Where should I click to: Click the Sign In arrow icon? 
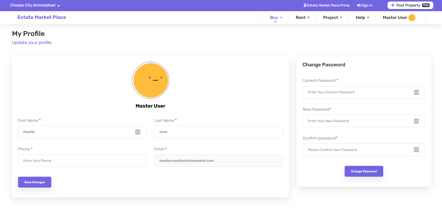point(359,5)
